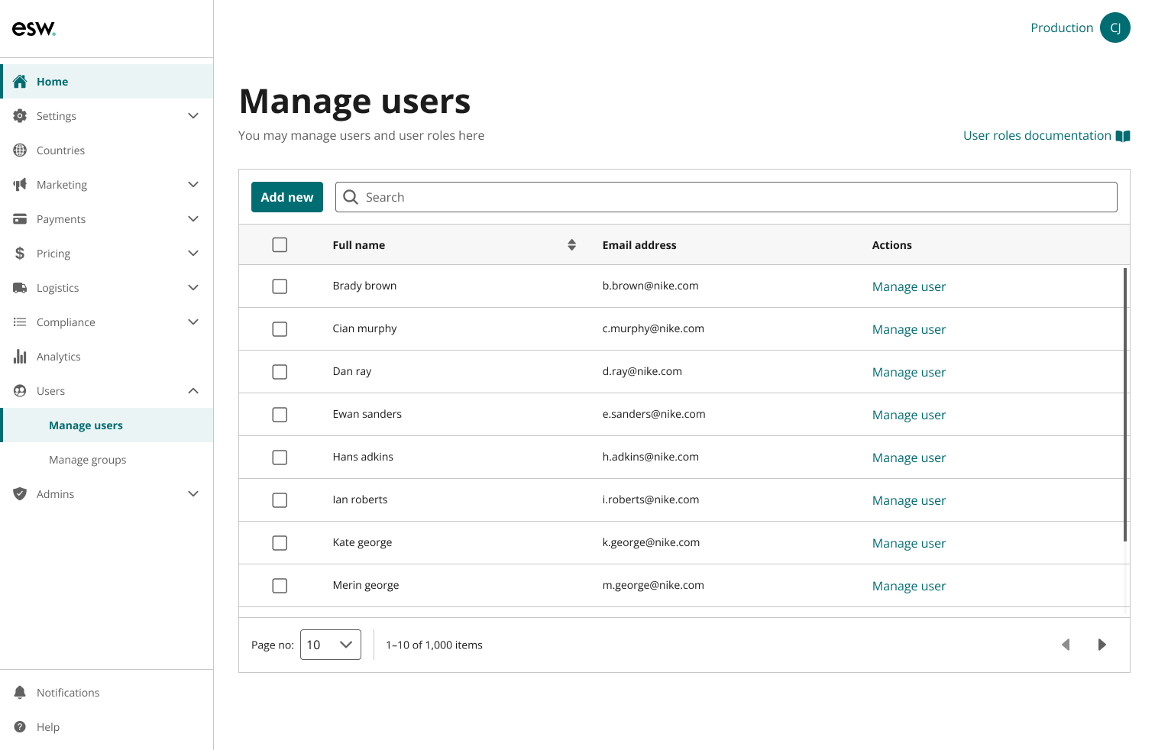This screenshot has width=1155, height=750.
Task: Click the table's vertical scrollbar
Action: [x=1125, y=405]
